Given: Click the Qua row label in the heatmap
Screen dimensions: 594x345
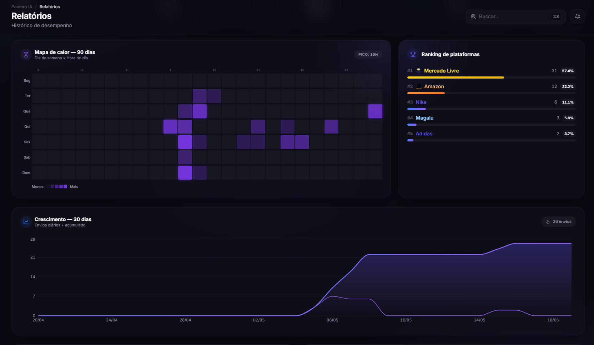Looking at the screenshot, I should tap(27, 111).
